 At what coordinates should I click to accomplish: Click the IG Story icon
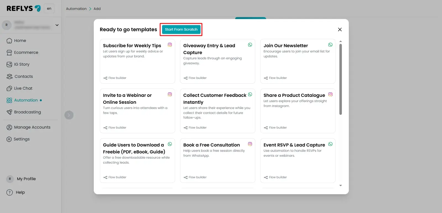(x=9, y=65)
